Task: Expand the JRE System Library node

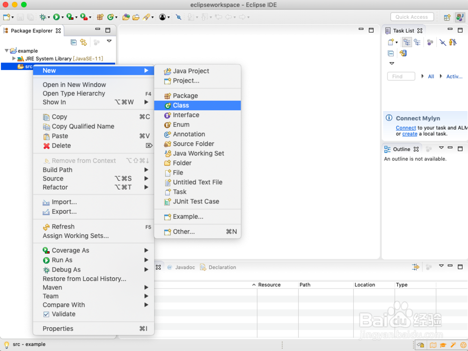Action: (14, 58)
